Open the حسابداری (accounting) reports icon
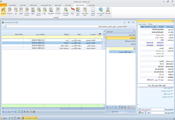Viewport: 175px width, 120px height. (10, 11)
